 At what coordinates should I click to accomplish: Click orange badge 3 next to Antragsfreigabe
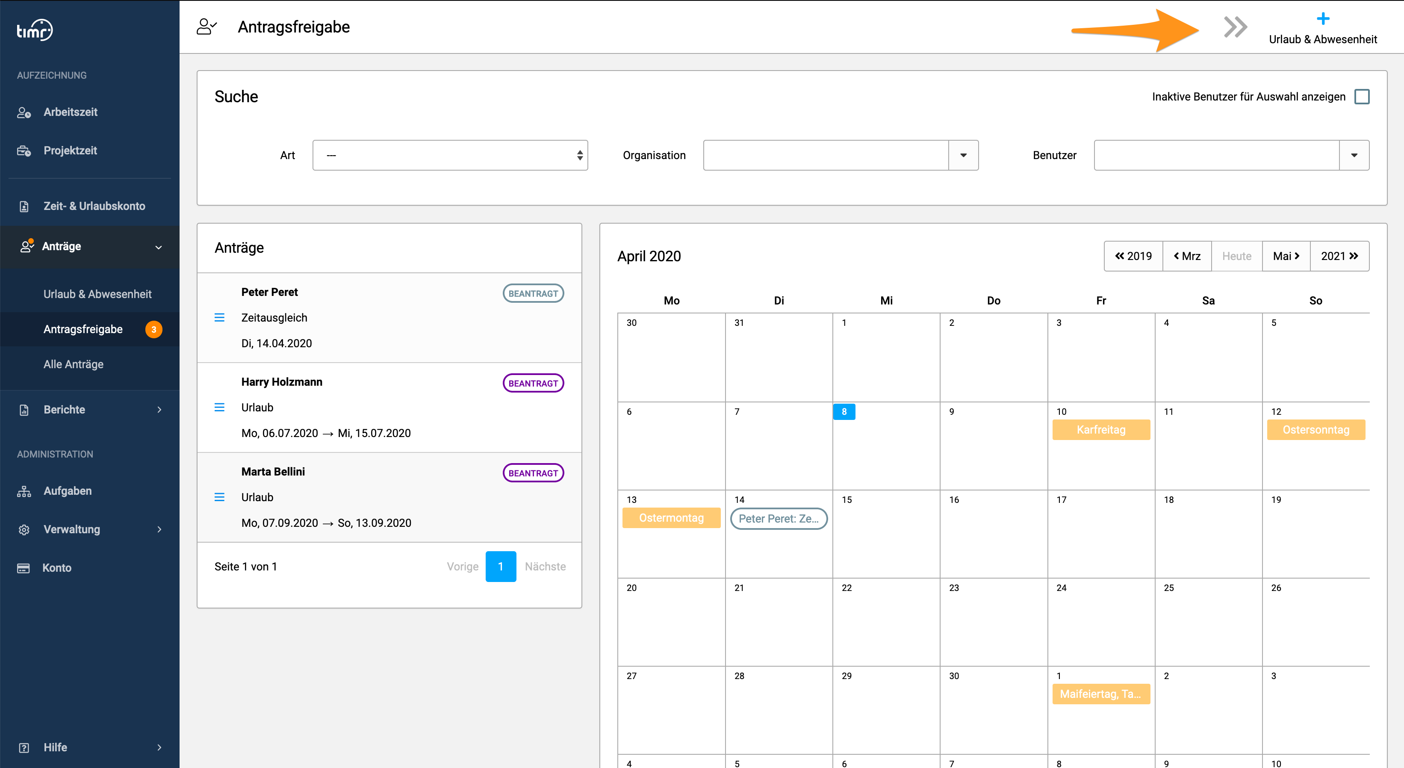(154, 329)
